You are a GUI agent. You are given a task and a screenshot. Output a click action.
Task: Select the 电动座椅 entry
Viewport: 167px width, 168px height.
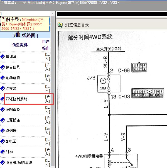(13, 78)
